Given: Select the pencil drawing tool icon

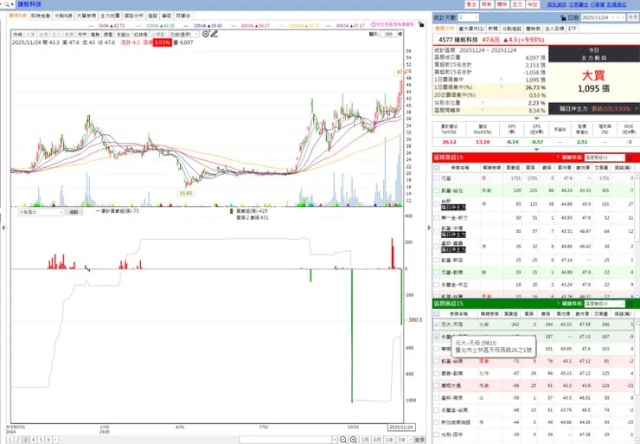Looking at the screenshot, I should click(214, 35).
